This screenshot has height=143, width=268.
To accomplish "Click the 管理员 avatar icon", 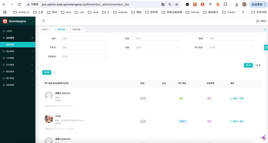I will 257,21.
